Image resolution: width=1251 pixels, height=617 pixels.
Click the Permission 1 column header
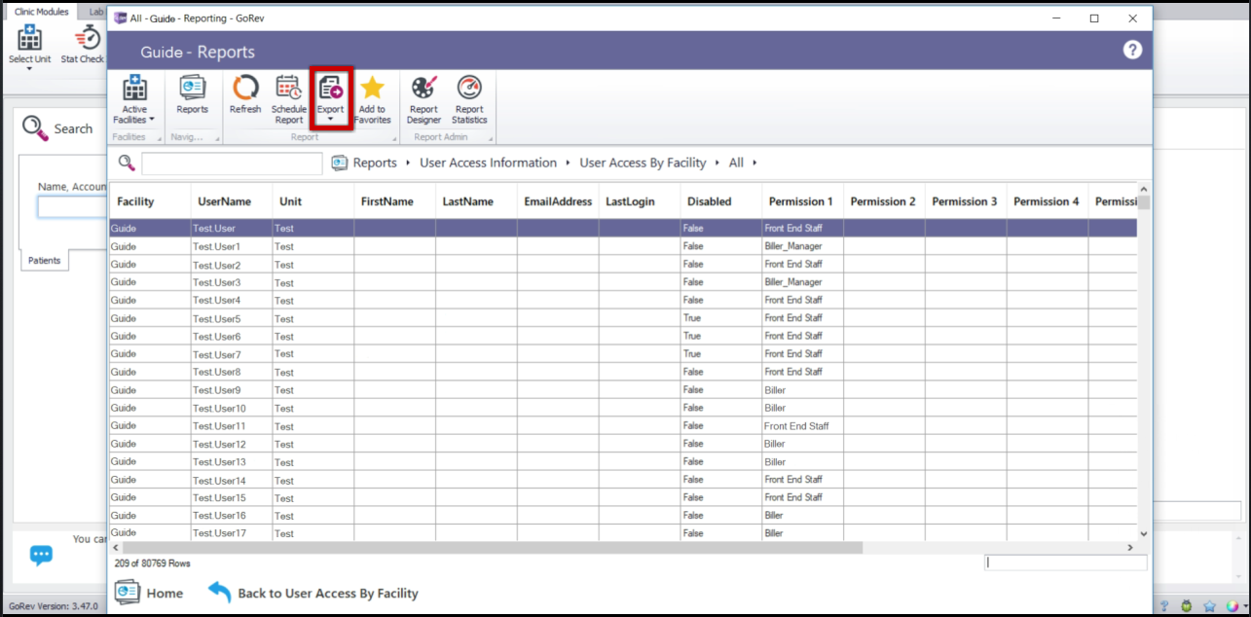(803, 201)
